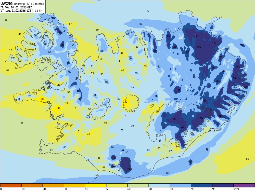Select the 30–40 golden legend swatch
Viewport: 255px width, 191px height.
(74, 185)
